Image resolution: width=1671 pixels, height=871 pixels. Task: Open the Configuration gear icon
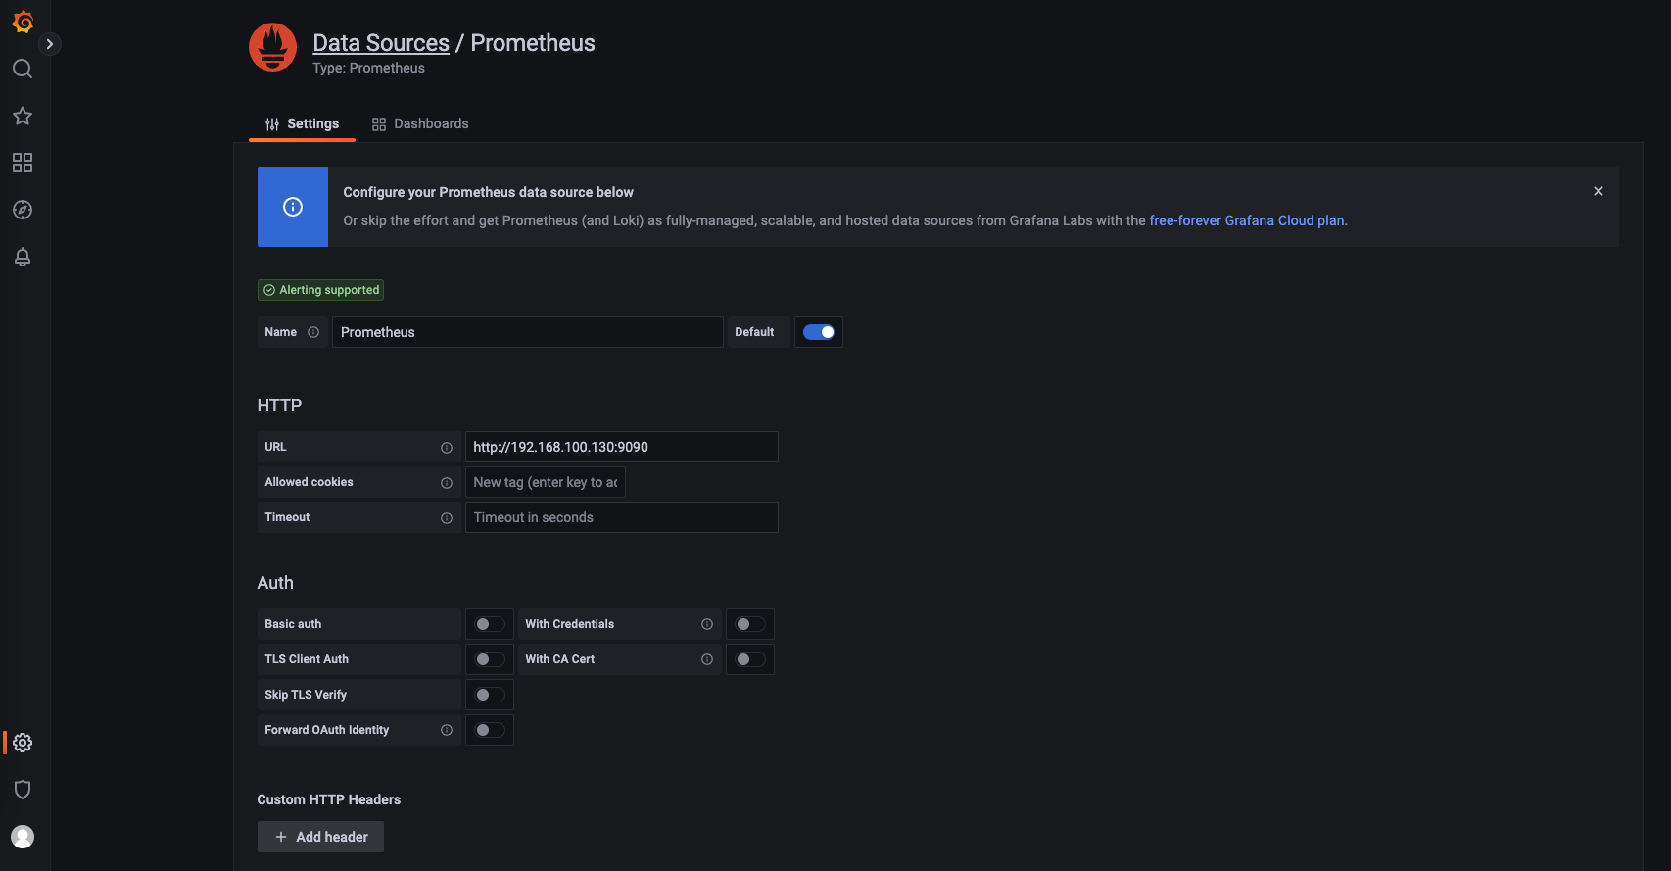(x=23, y=743)
